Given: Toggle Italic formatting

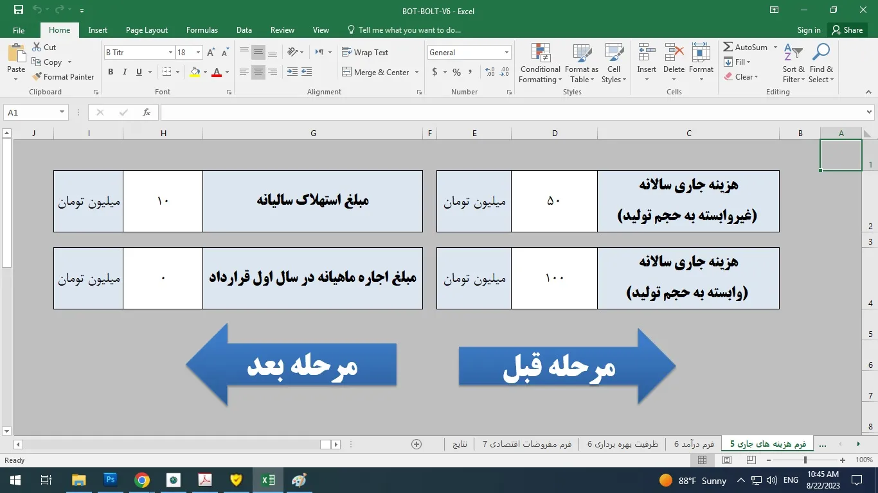Looking at the screenshot, I should point(125,73).
